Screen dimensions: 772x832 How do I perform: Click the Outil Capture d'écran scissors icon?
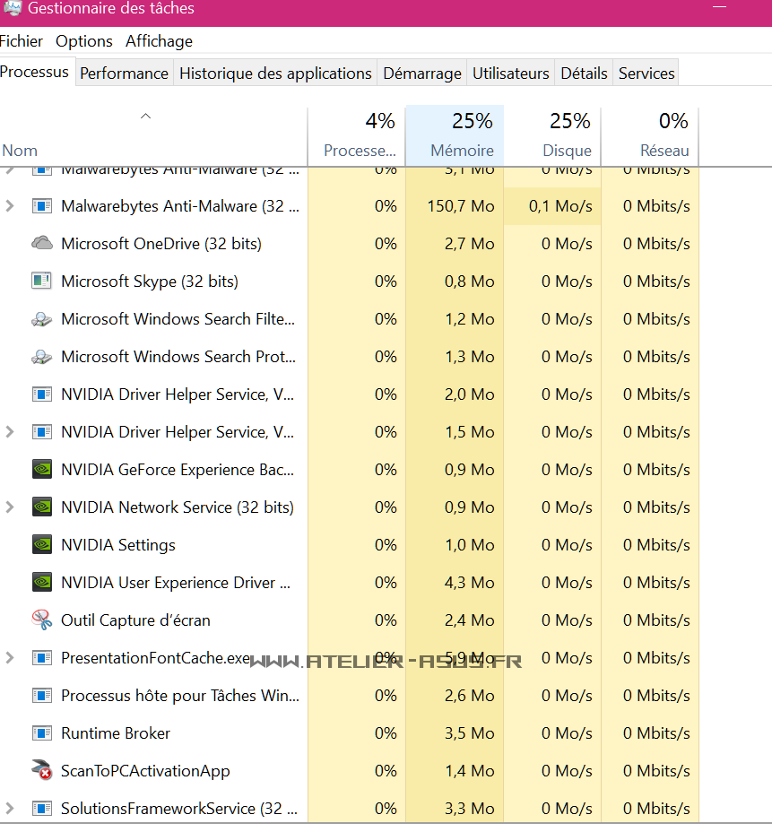pyautogui.click(x=41, y=620)
